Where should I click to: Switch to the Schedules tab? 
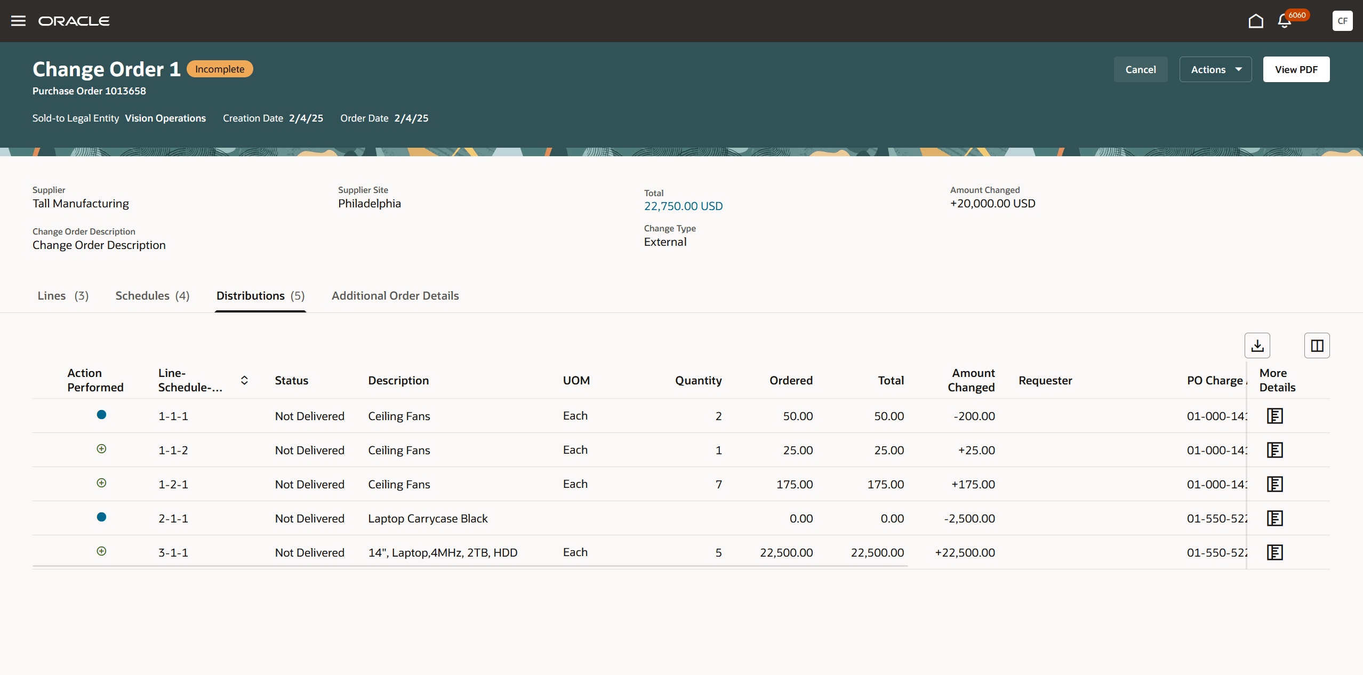click(x=153, y=296)
